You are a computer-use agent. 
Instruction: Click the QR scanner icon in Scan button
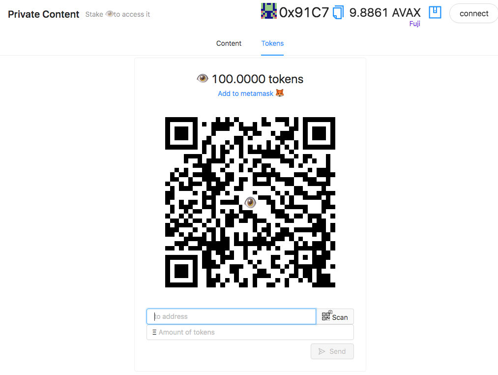coord(326,316)
